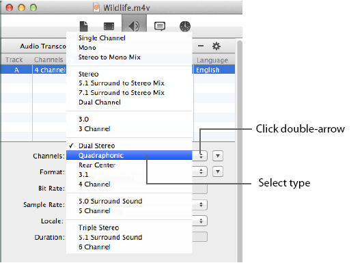
Task: Pick 5.1 Surround to Stereo Mix
Action: pyautogui.click(x=129, y=83)
